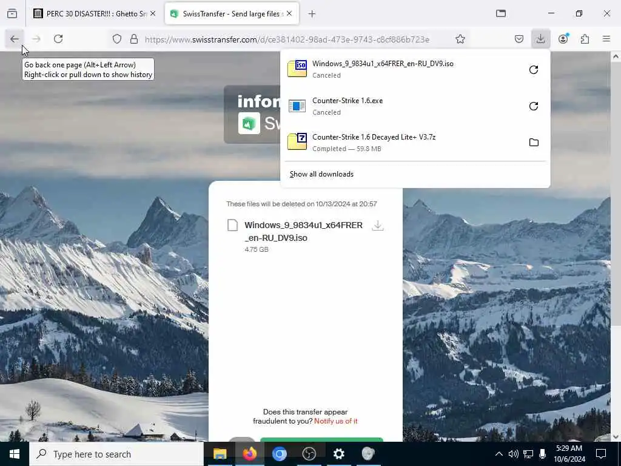Screen dimensions: 621x466
Task: Open the Firefox account menu
Action: pyautogui.click(x=563, y=39)
